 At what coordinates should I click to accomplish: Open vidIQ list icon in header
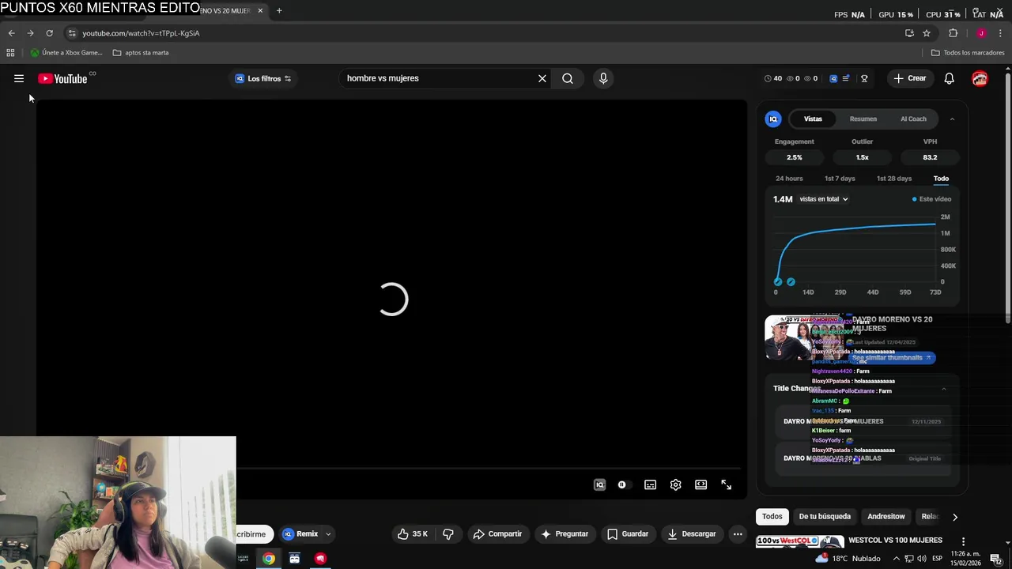846,78
